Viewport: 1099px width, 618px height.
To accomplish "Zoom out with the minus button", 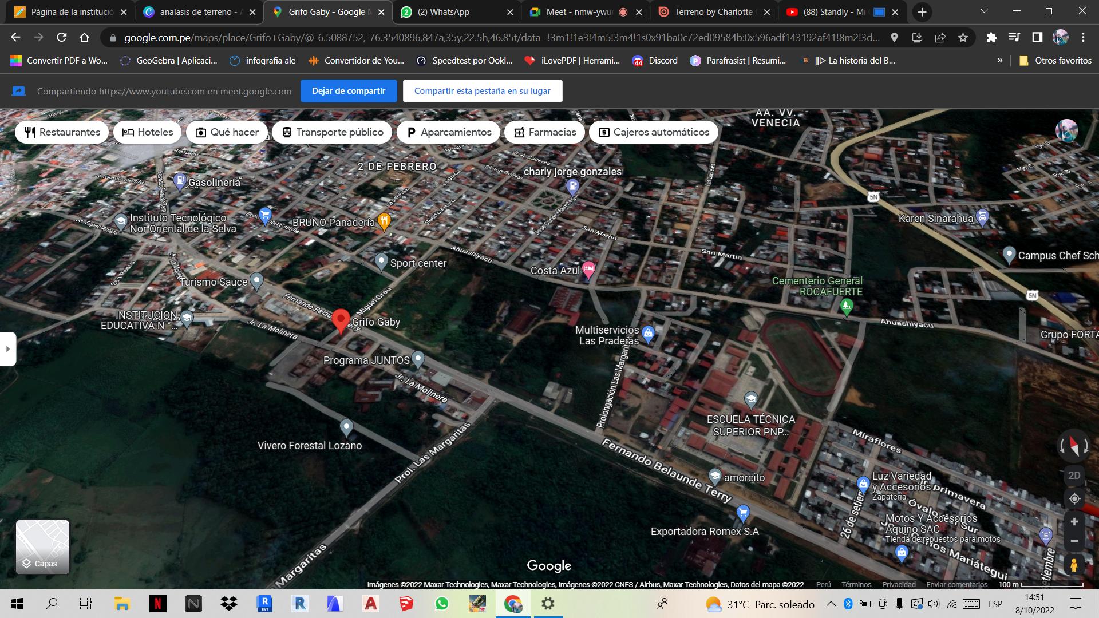I will pyautogui.click(x=1074, y=541).
